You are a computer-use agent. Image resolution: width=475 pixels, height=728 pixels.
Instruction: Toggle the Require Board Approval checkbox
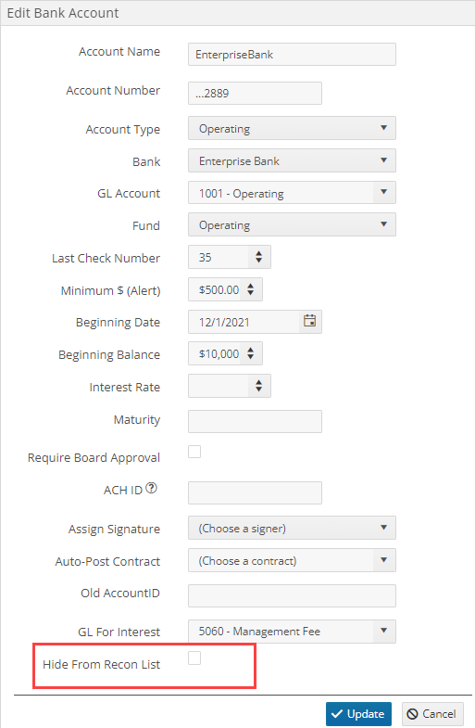(x=194, y=452)
